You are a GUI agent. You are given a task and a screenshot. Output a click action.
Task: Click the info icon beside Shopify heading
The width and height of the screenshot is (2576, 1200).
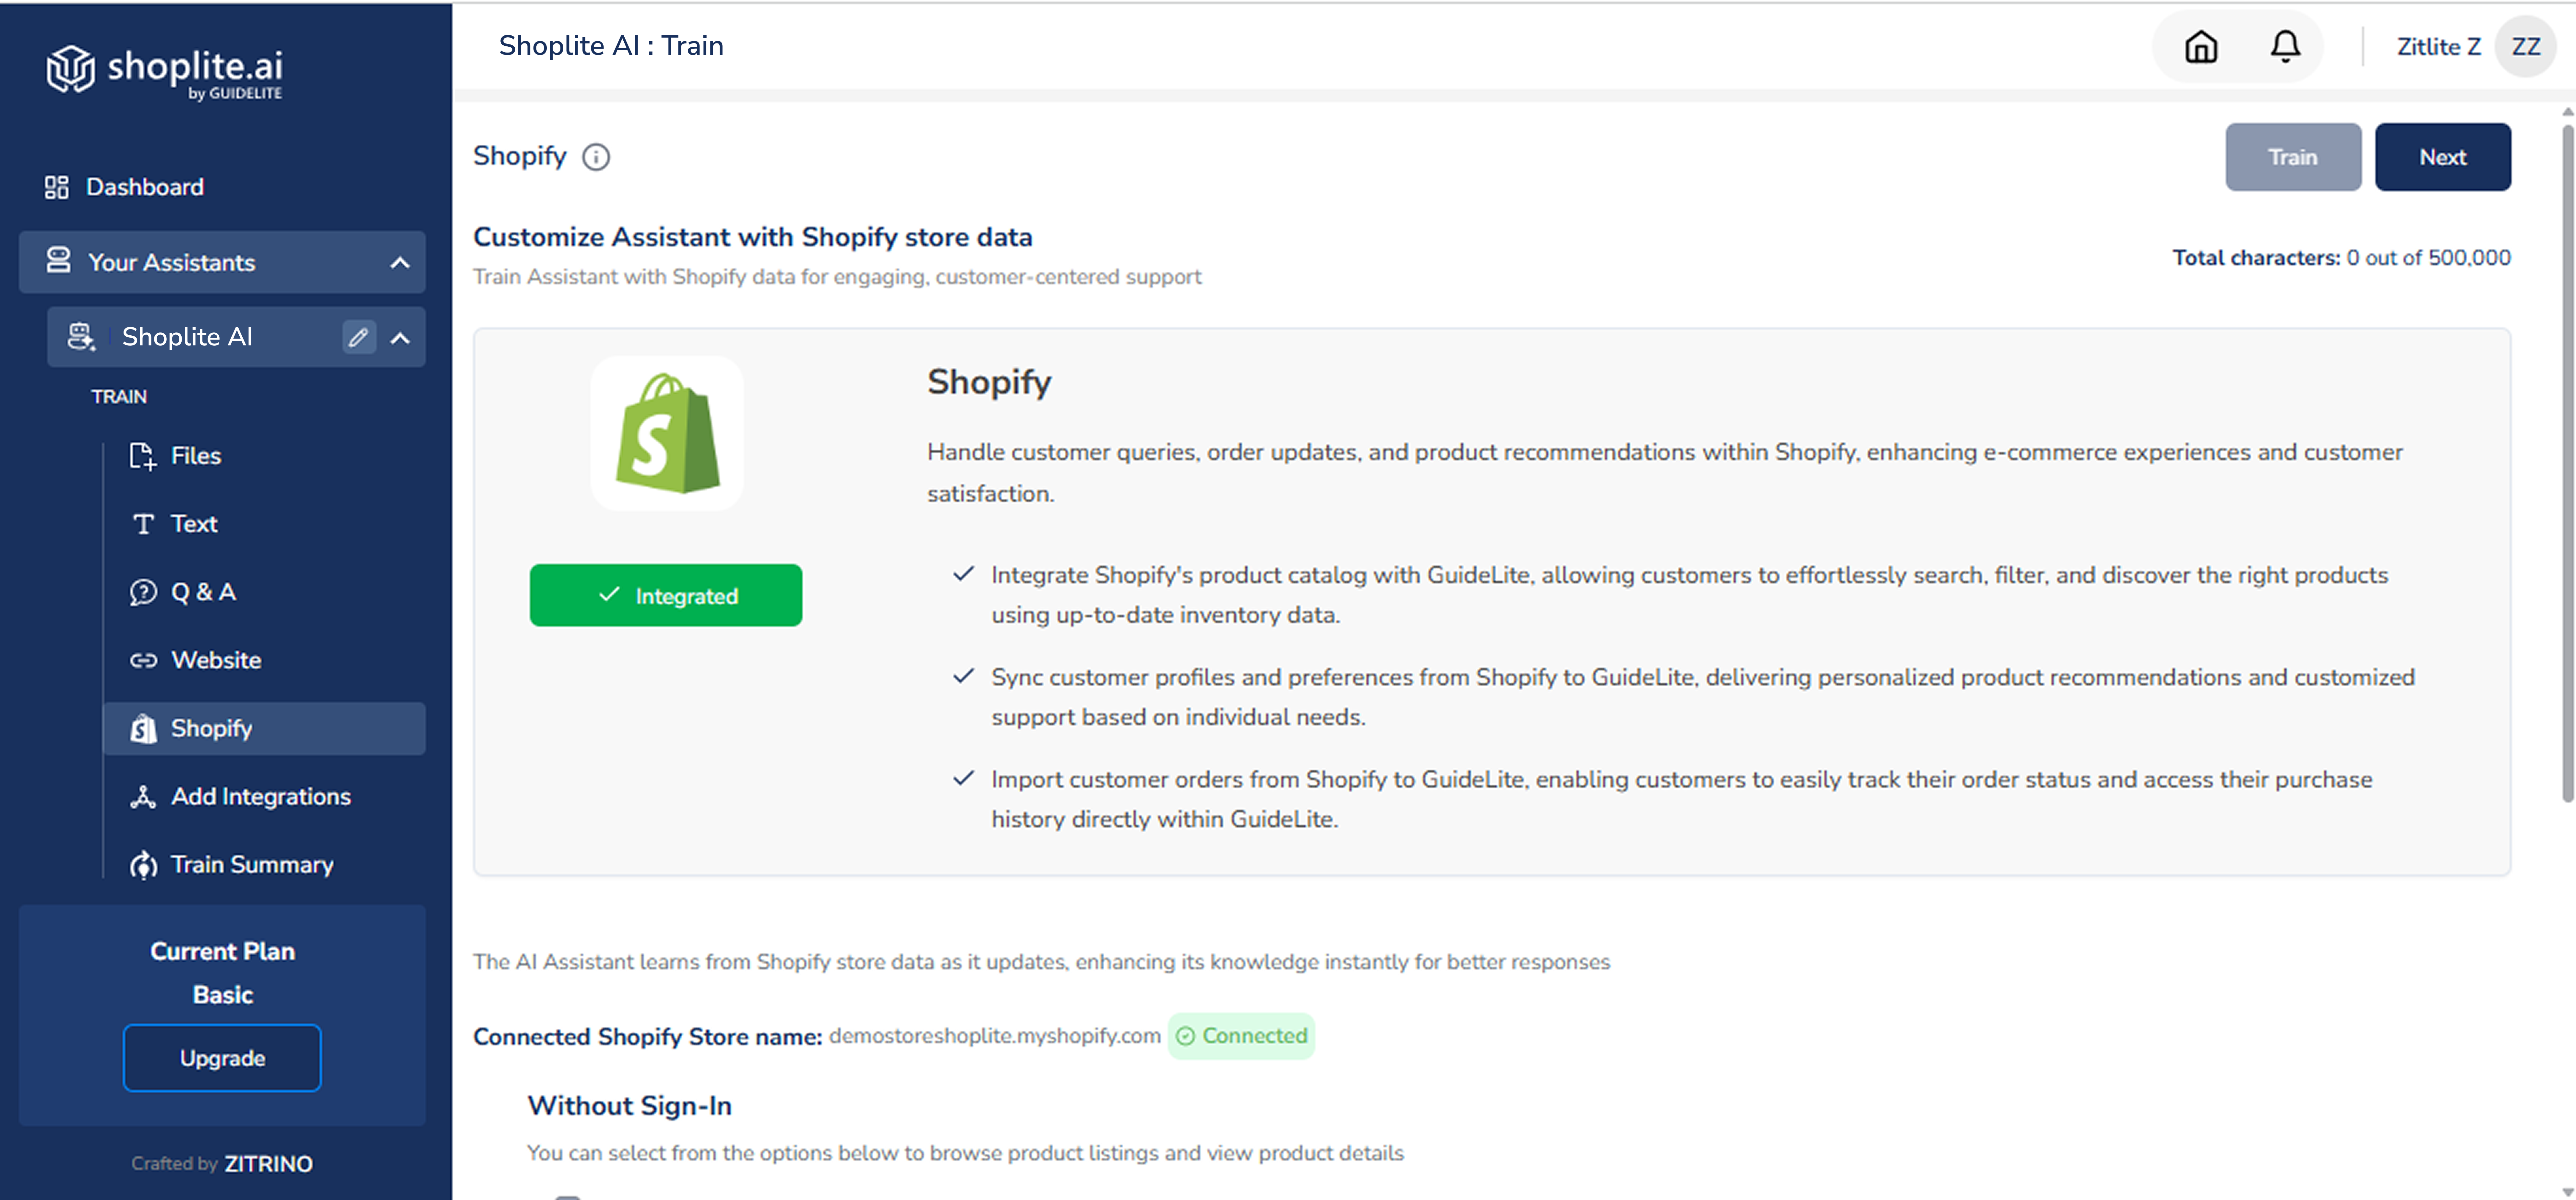point(596,157)
